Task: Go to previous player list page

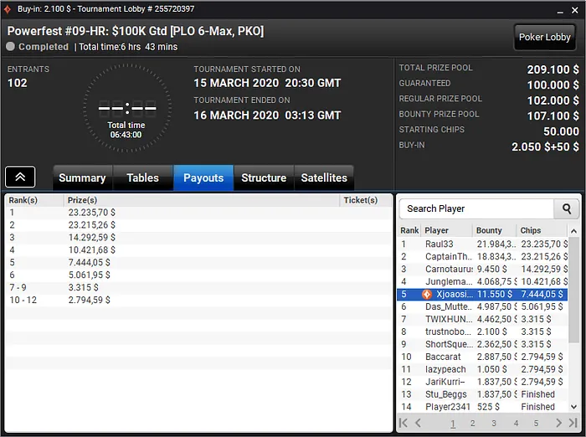Action: click(x=418, y=423)
